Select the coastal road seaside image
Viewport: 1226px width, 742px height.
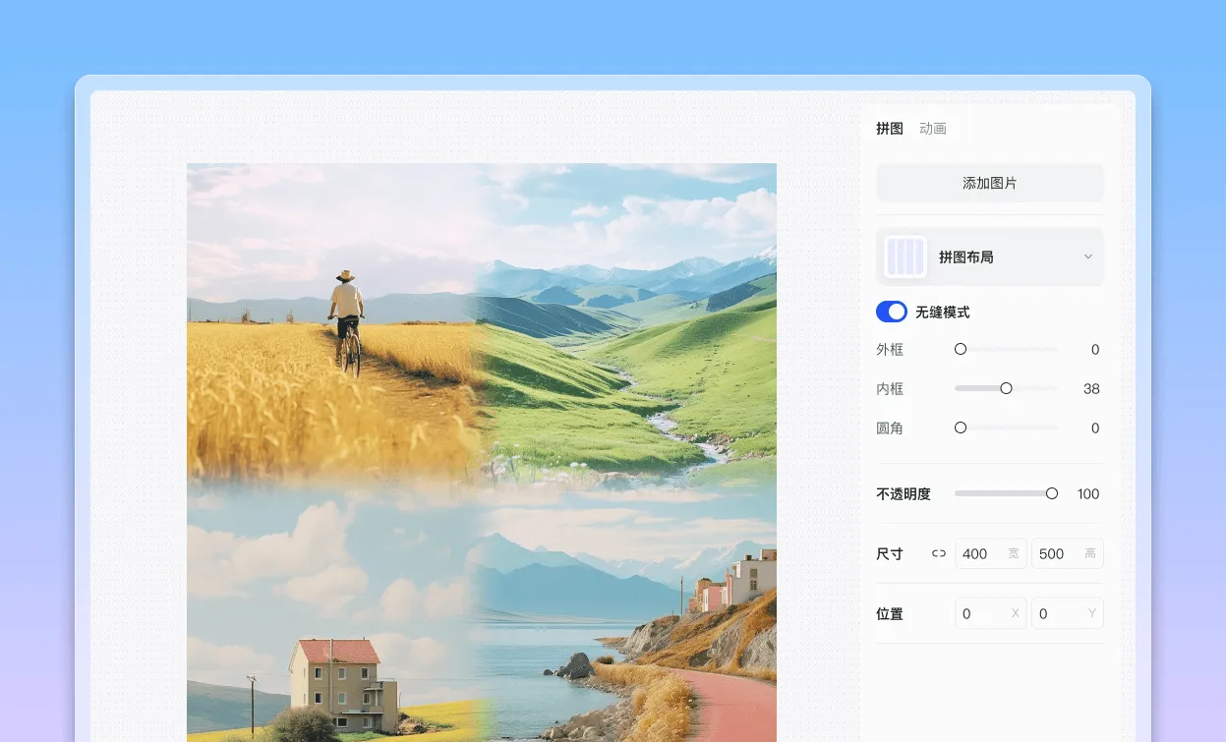click(629, 611)
